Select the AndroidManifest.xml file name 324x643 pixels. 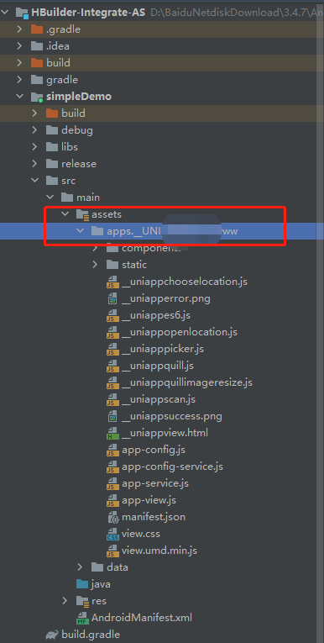pyautogui.click(x=142, y=618)
